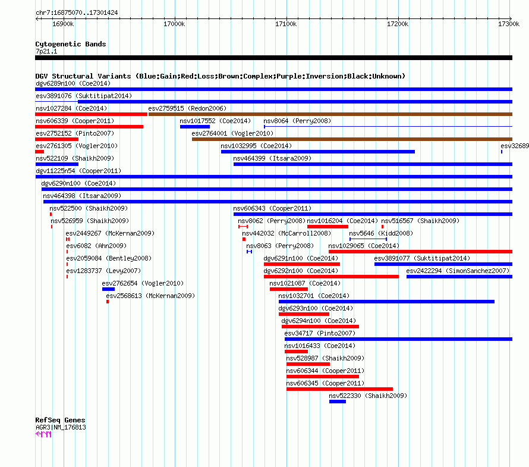
Task: Click esv2764001 (Vogler2010) brown variant label
Action: coord(232,133)
